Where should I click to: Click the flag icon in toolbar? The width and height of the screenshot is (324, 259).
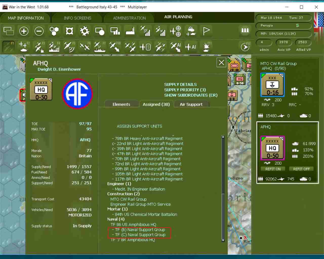point(206,31)
